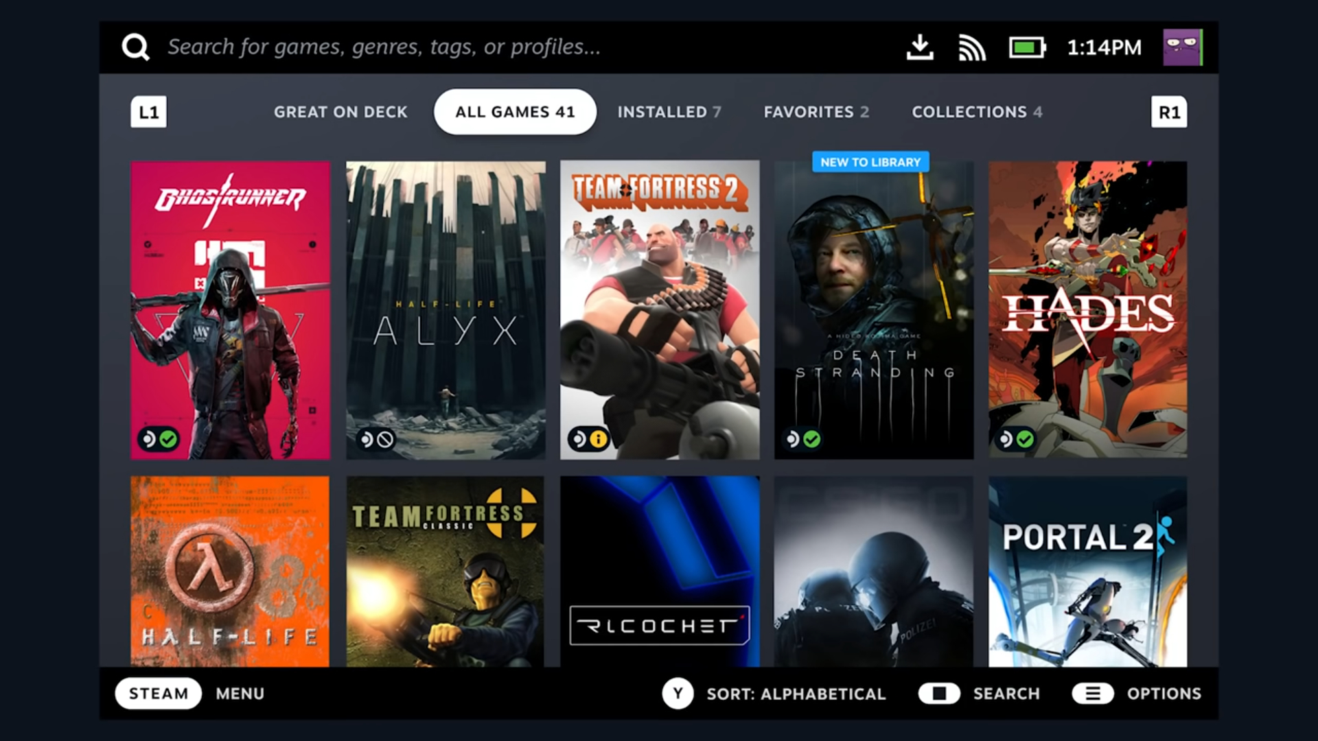Open the Favorites tab
1318x741 pixels.
pos(817,112)
